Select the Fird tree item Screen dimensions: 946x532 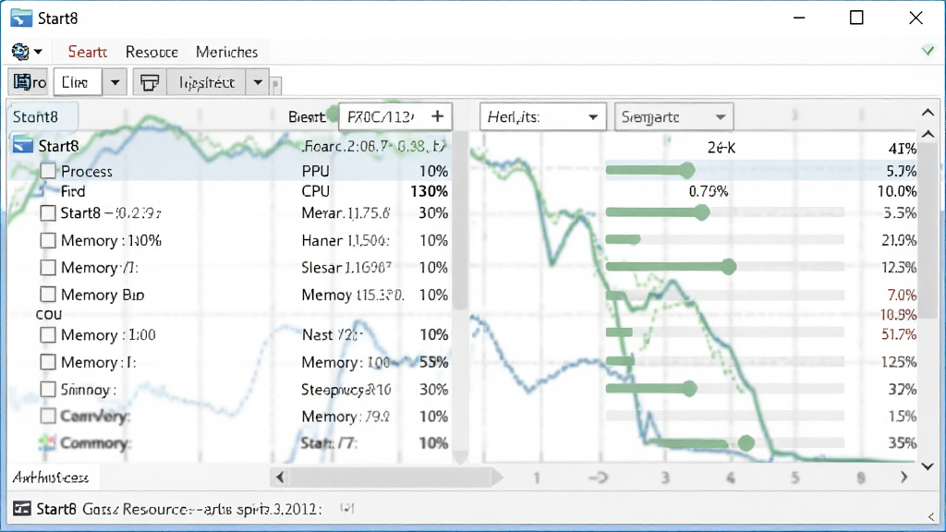pyautogui.click(x=73, y=191)
